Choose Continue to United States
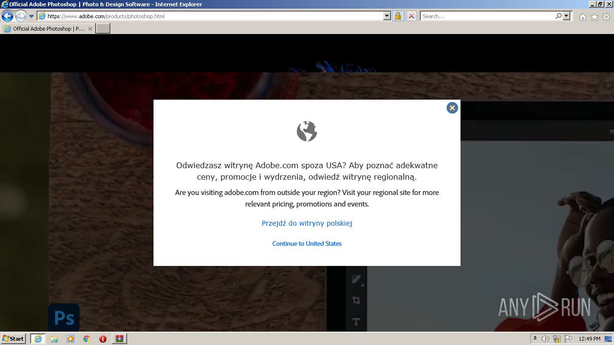Image resolution: width=614 pixels, height=345 pixels. pos(307,243)
